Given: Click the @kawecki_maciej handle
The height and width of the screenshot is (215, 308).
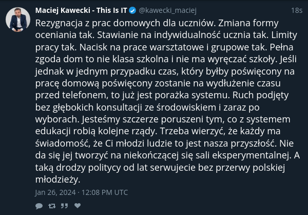Looking at the screenshot, I should pyautogui.click(x=167, y=10).
